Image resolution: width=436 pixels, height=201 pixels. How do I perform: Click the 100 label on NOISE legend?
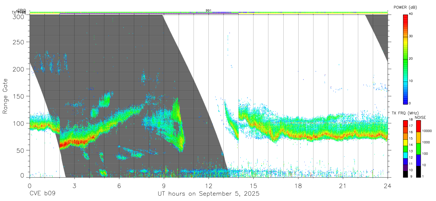coord(425,153)
